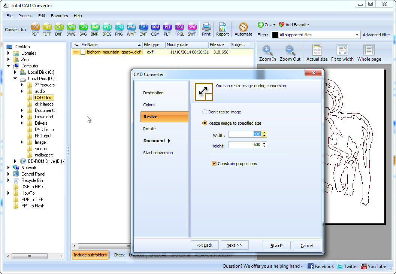396x274 pixels.
Task: Open the Report tool
Action: pos(223,30)
